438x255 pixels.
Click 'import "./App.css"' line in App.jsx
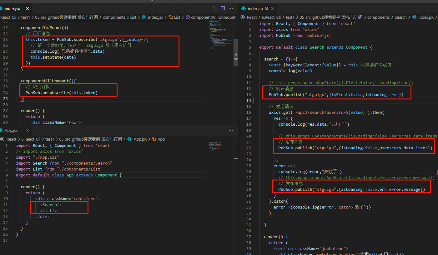click(x=38, y=157)
